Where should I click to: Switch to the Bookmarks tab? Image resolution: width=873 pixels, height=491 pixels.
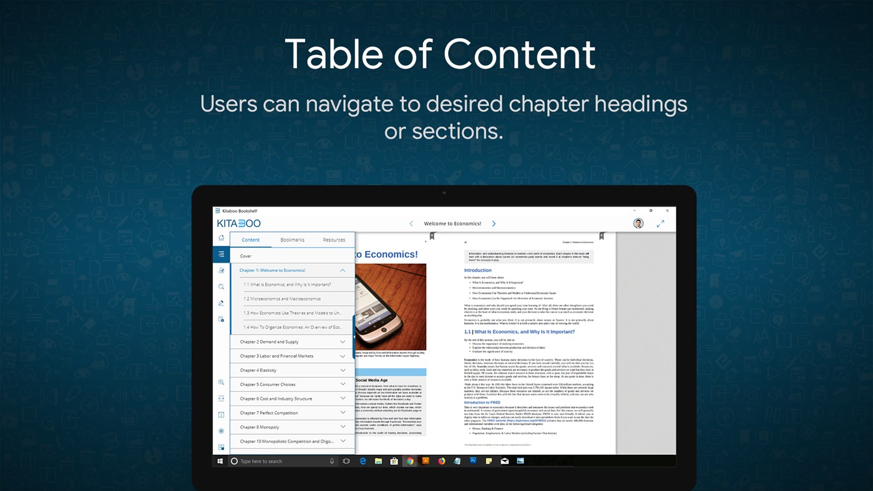click(x=292, y=240)
